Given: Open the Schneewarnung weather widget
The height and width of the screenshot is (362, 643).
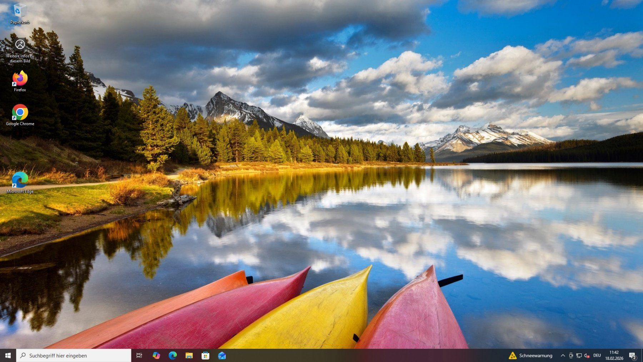Looking at the screenshot, I should [530, 355].
